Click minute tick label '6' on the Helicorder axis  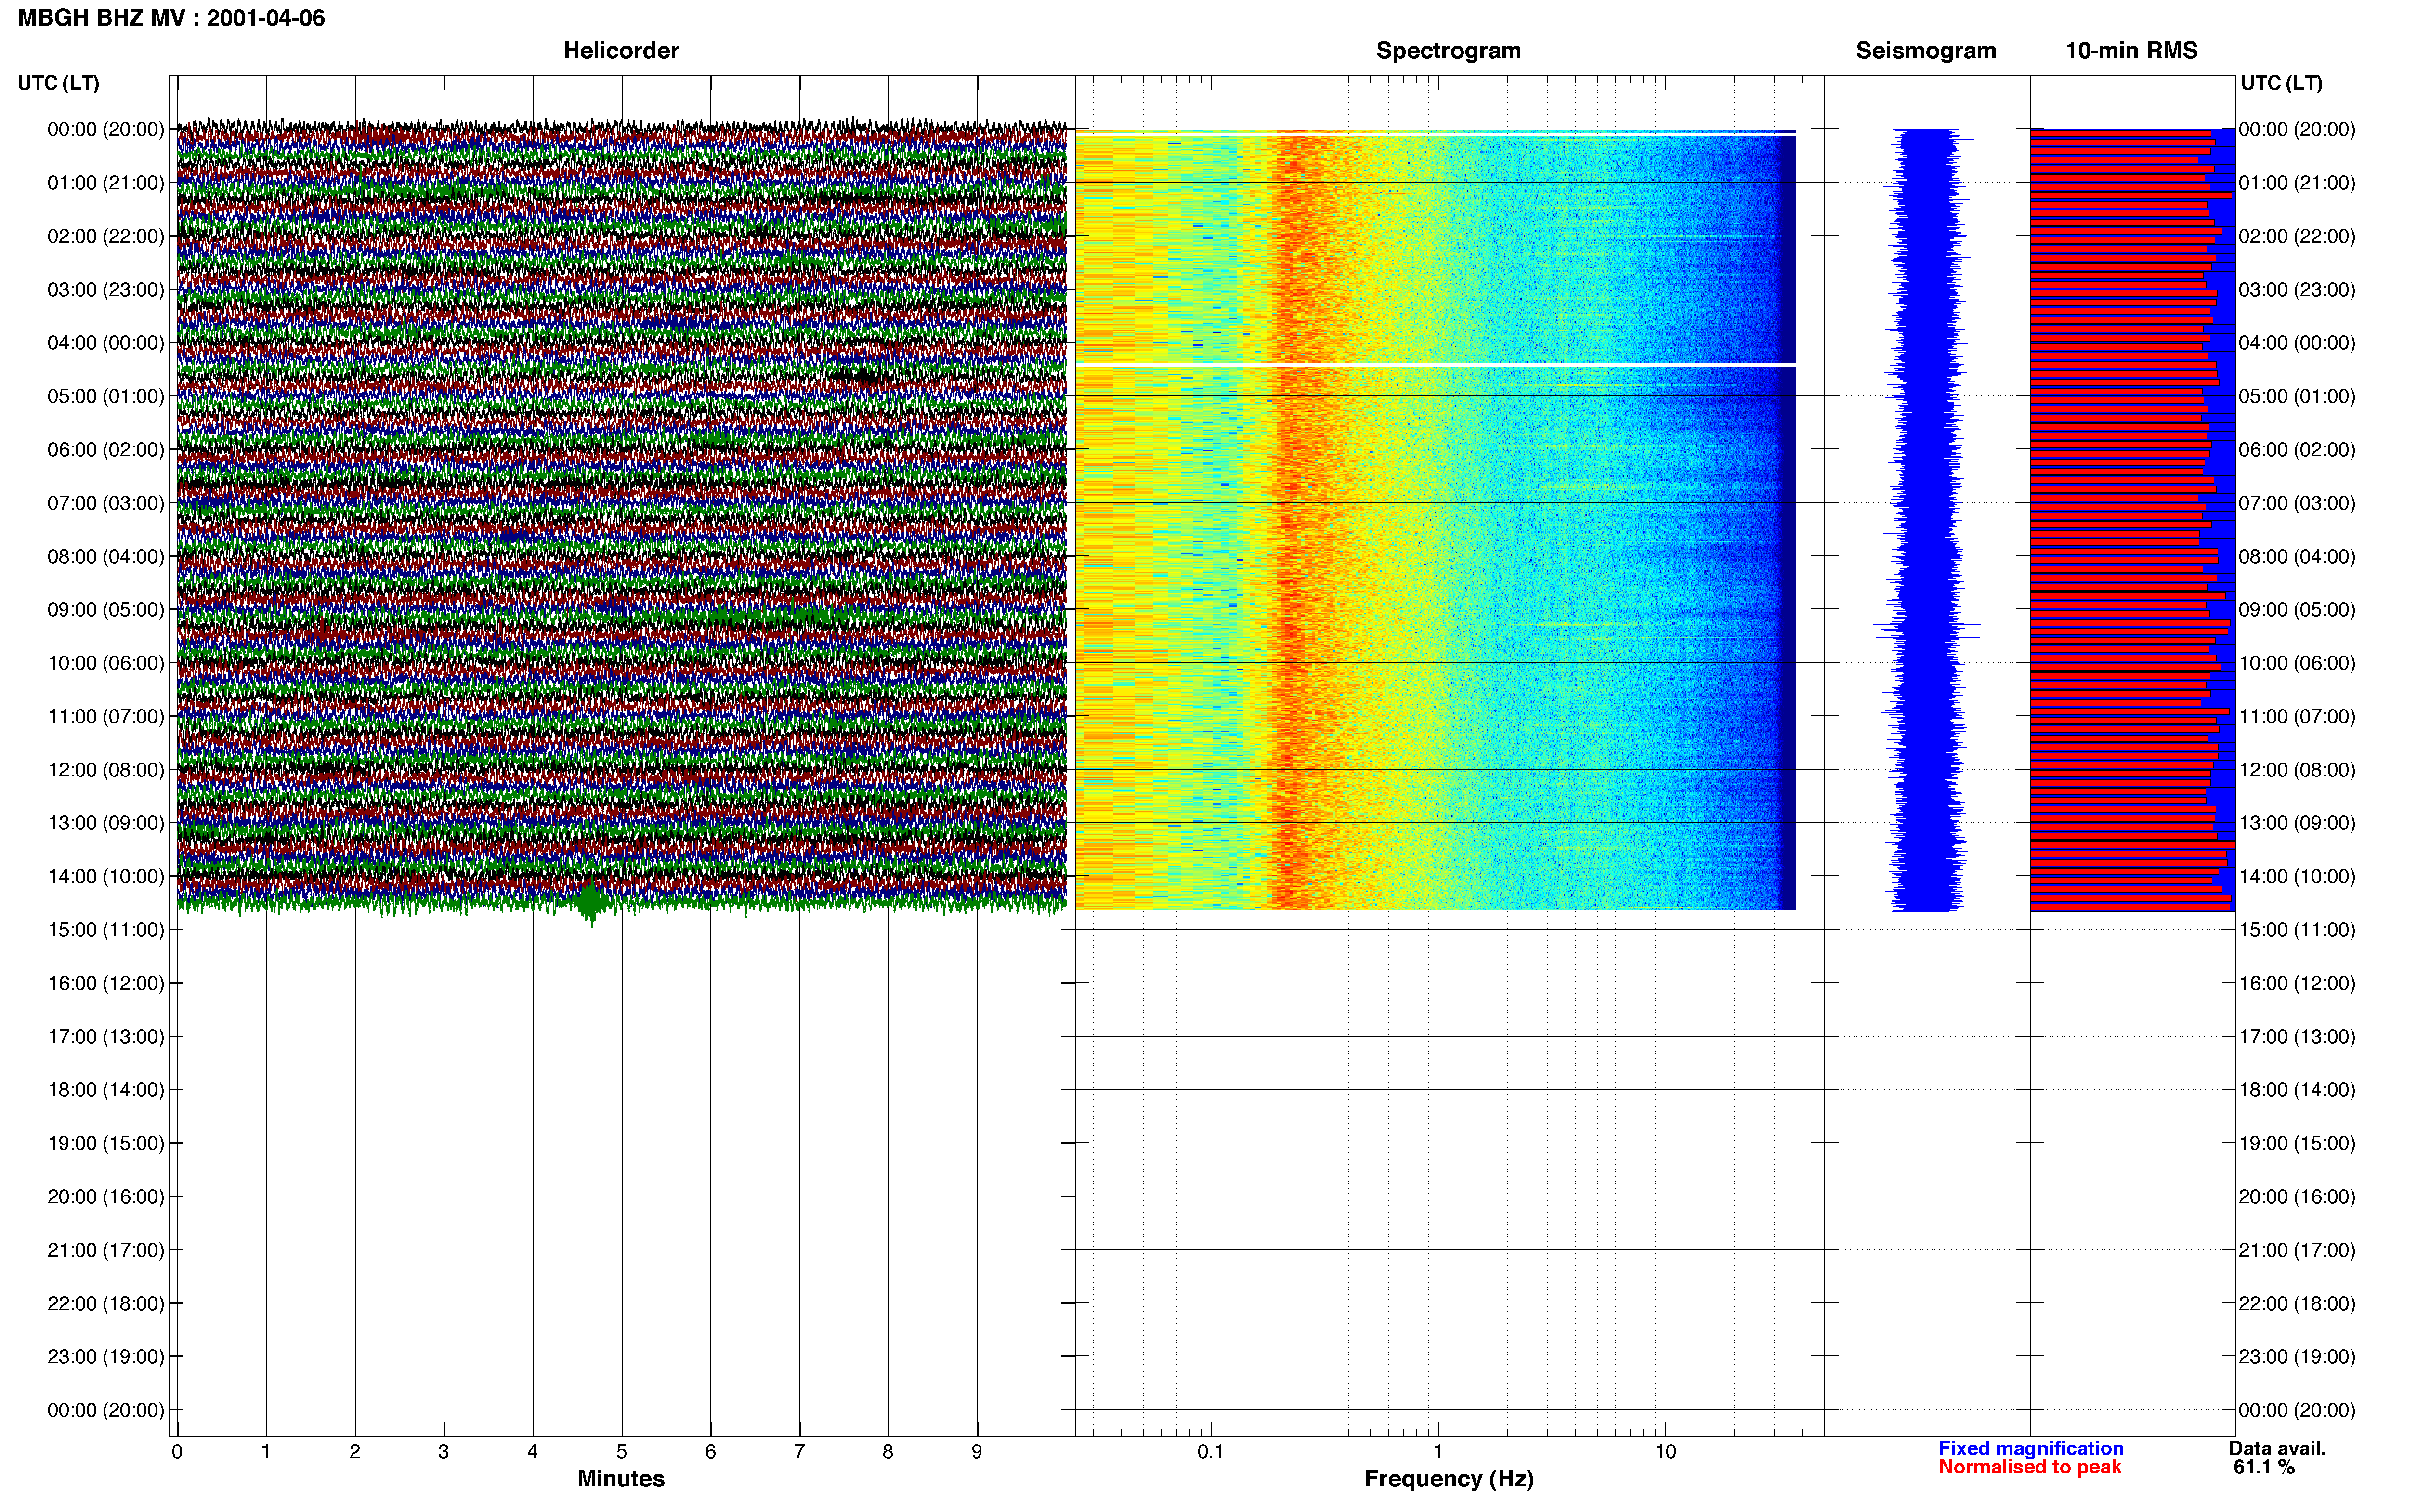pos(711,1451)
